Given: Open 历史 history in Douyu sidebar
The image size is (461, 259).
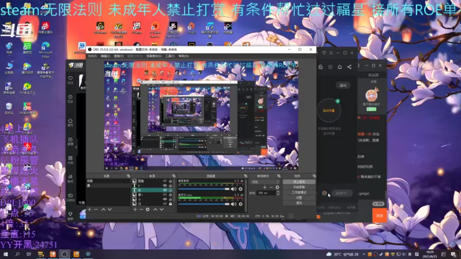Looking at the screenshot, I should point(70,98).
